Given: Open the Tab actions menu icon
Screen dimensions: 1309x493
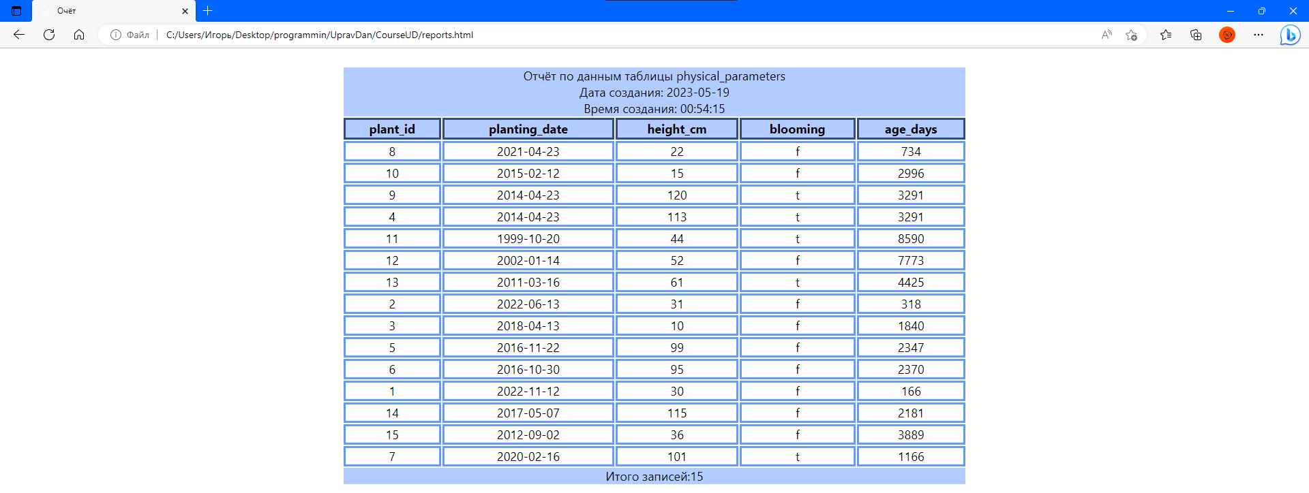Looking at the screenshot, I should 16,11.
